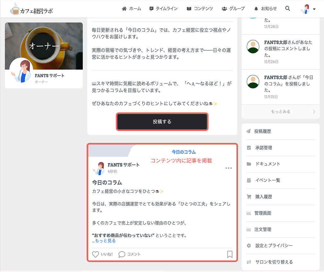
Task: Open notification about 今日のコラム being posted
Action: (281, 87)
